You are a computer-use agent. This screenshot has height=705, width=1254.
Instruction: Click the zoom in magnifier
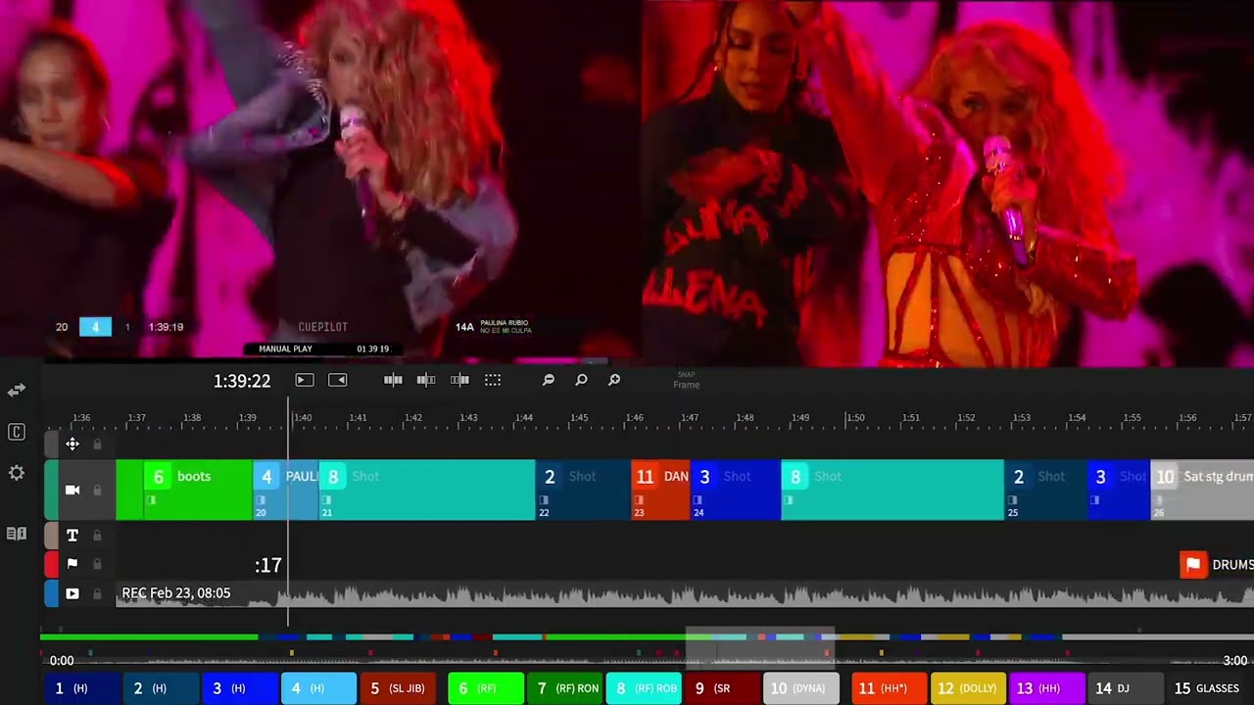614,380
